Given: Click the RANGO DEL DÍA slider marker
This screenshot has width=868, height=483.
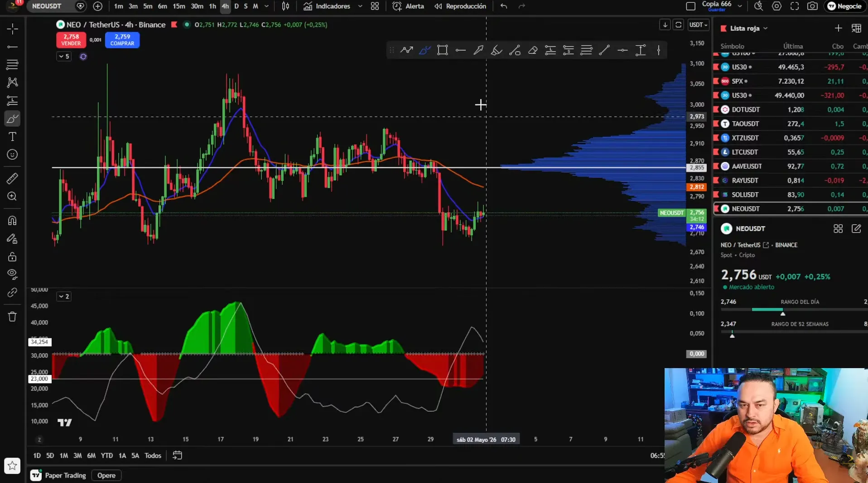Looking at the screenshot, I should 783,313.
